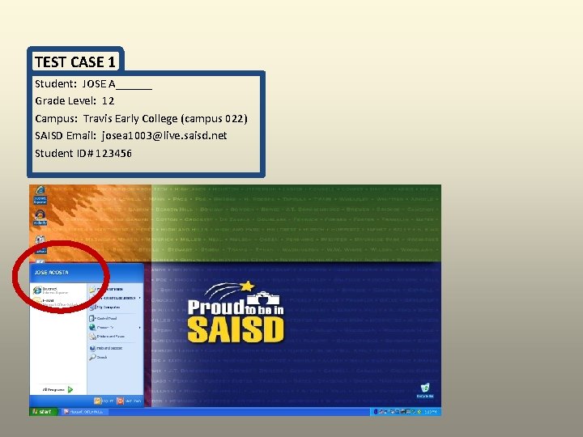Click the taskbar clock
The width and height of the screenshot is (583, 437).
tap(431, 412)
